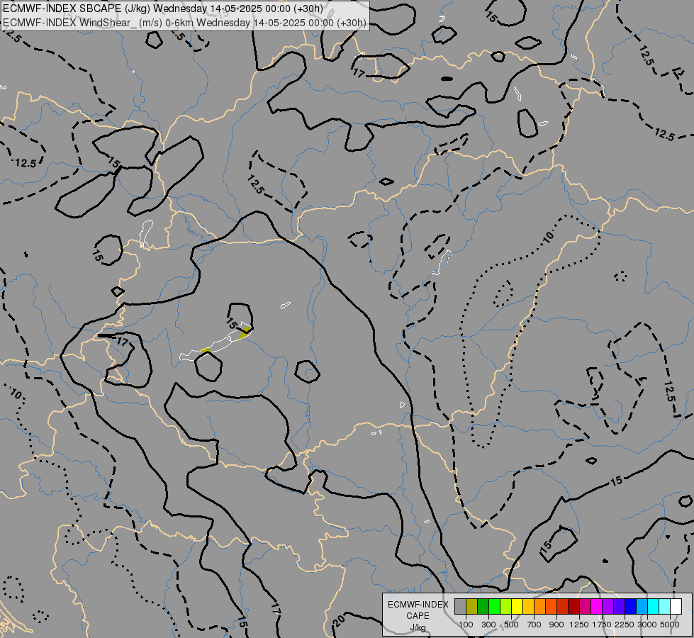Select the pure blue legend swatch
The image size is (694, 638).
tap(631, 607)
